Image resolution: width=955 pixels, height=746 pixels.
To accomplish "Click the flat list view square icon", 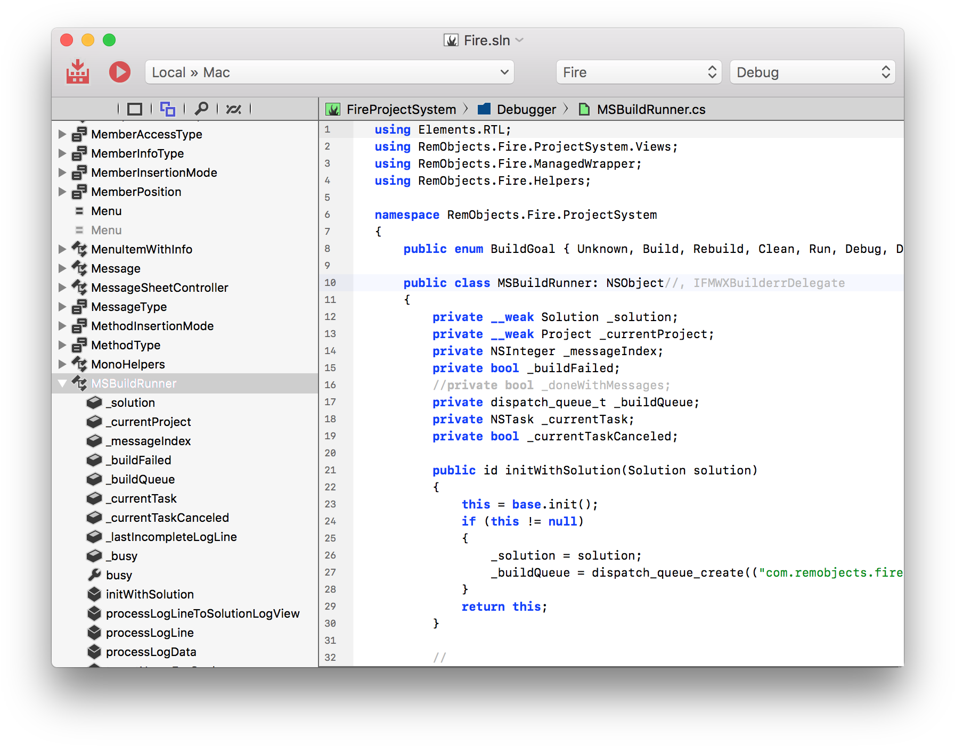I will point(134,109).
